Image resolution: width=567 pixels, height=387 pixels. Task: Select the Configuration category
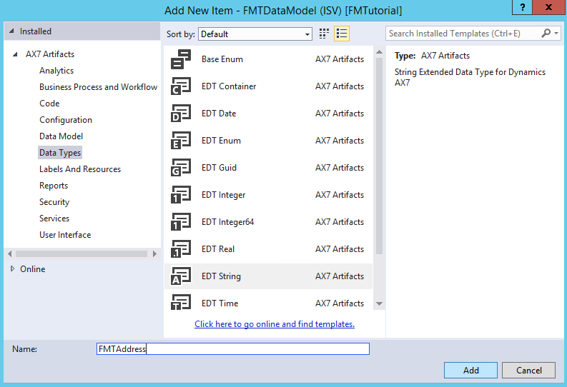tap(66, 120)
